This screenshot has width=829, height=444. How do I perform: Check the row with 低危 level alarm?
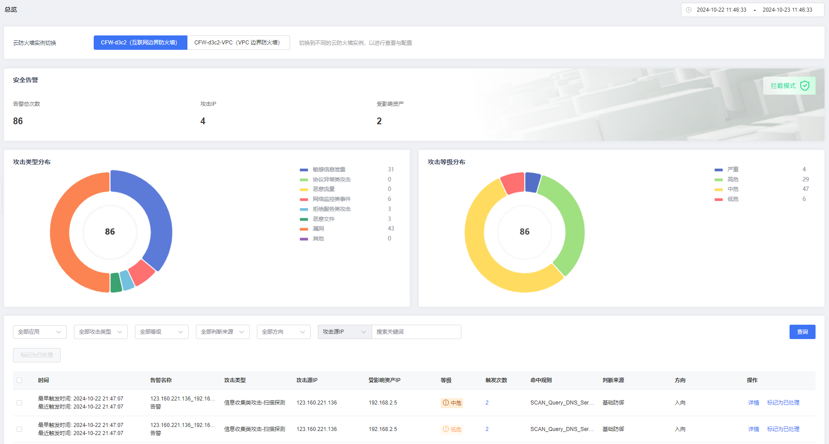tap(19, 429)
